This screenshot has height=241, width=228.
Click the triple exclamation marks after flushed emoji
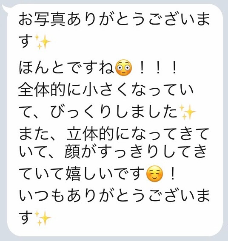[x=158, y=69]
